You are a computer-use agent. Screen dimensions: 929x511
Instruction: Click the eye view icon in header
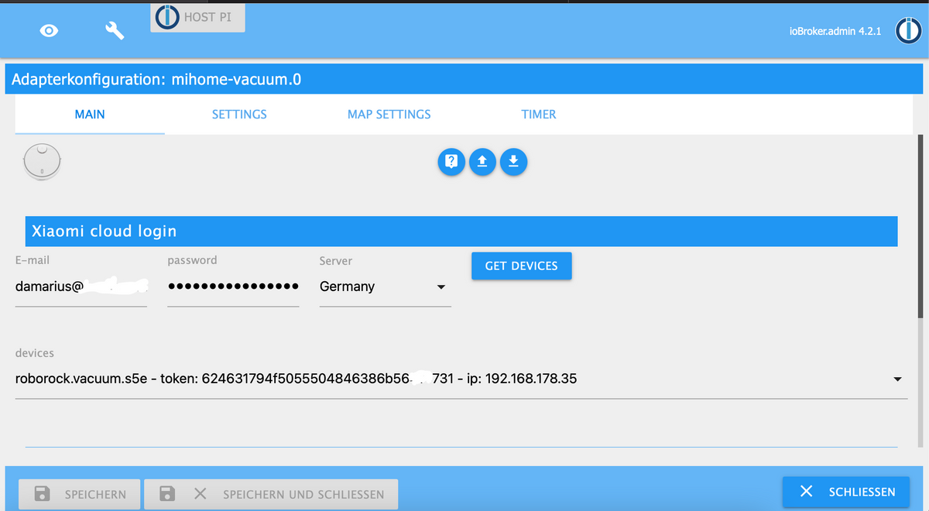click(50, 30)
